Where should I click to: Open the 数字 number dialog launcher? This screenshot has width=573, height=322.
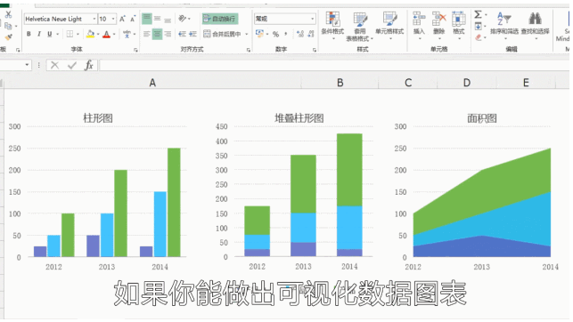click(315, 50)
